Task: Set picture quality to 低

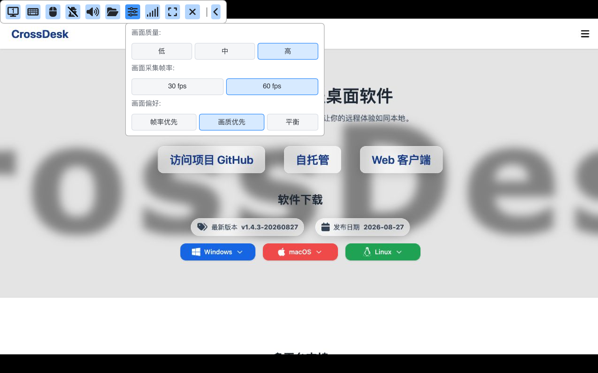Action: coord(162,51)
